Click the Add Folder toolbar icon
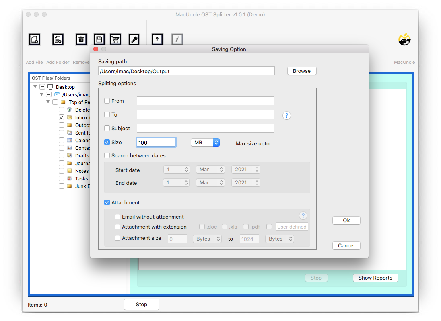 tap(58, 39)
